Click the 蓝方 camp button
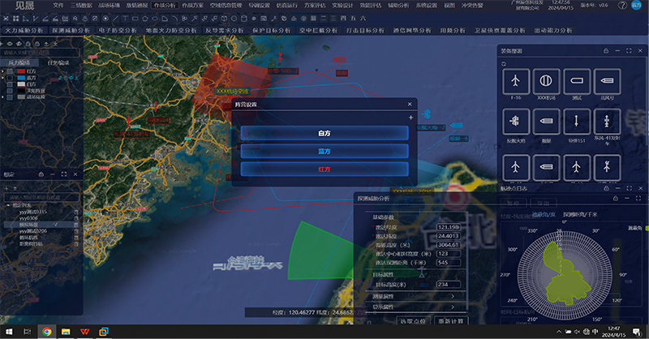Screen dimensions: 649x339 click(x=324, y=150)
